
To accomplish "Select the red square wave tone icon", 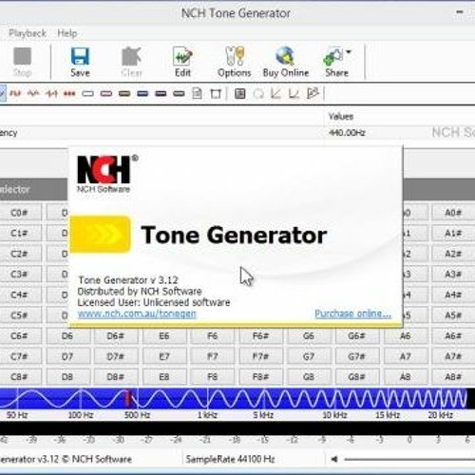I will 15,93.
